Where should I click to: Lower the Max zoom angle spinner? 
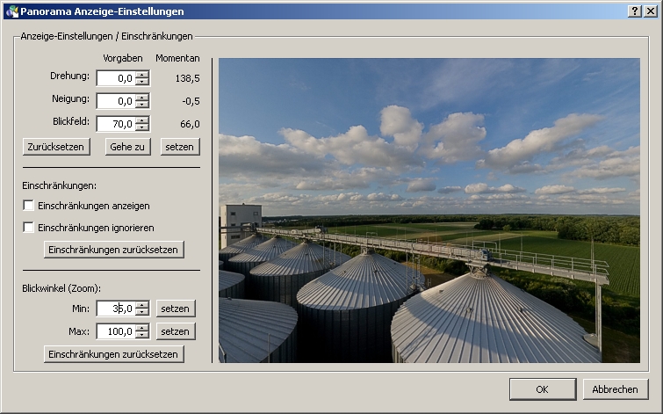click(142, 336)
